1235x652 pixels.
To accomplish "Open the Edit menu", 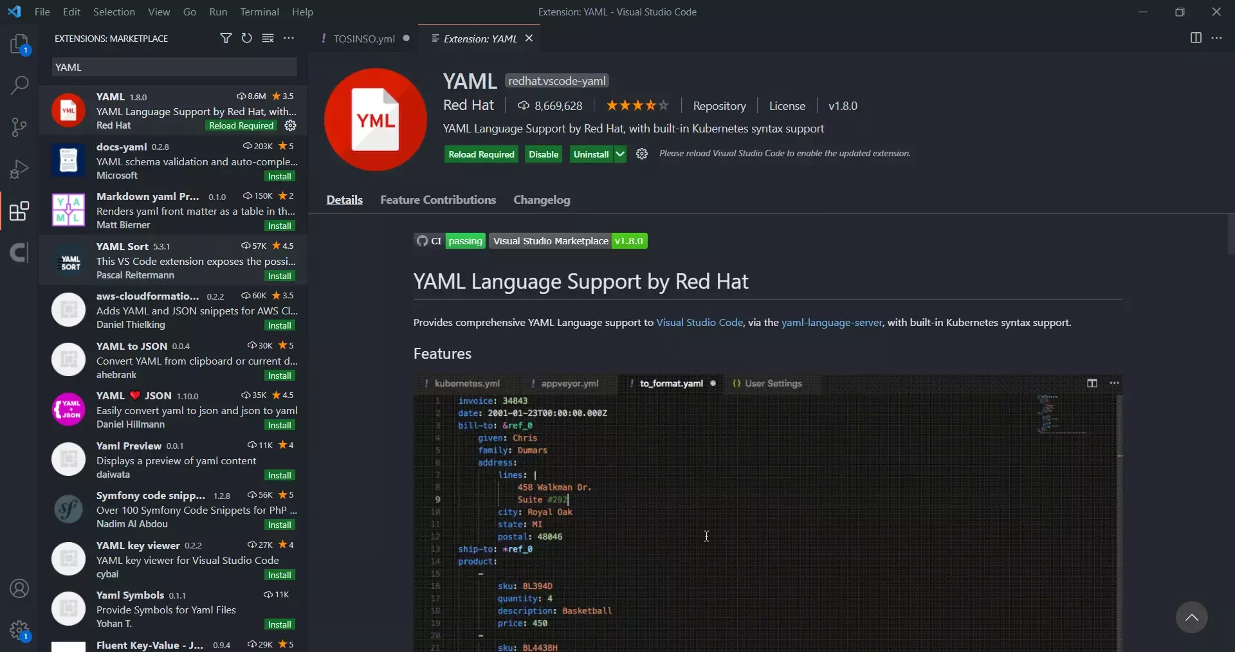I will coord(71,12).
